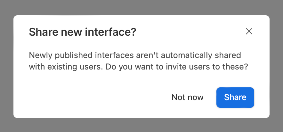The width and height of the screenshot is (283, 132).
Task: Click the blue Share button
Action: [x=235, y=98]
